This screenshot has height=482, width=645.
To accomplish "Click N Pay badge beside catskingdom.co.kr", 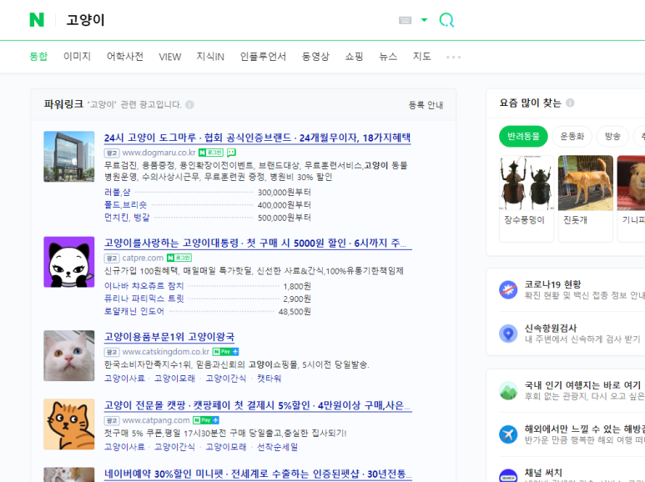I will coord(225,352).
